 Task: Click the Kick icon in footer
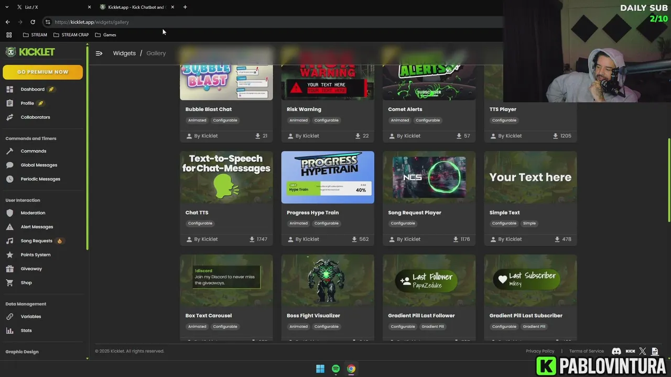pos(631,351)
